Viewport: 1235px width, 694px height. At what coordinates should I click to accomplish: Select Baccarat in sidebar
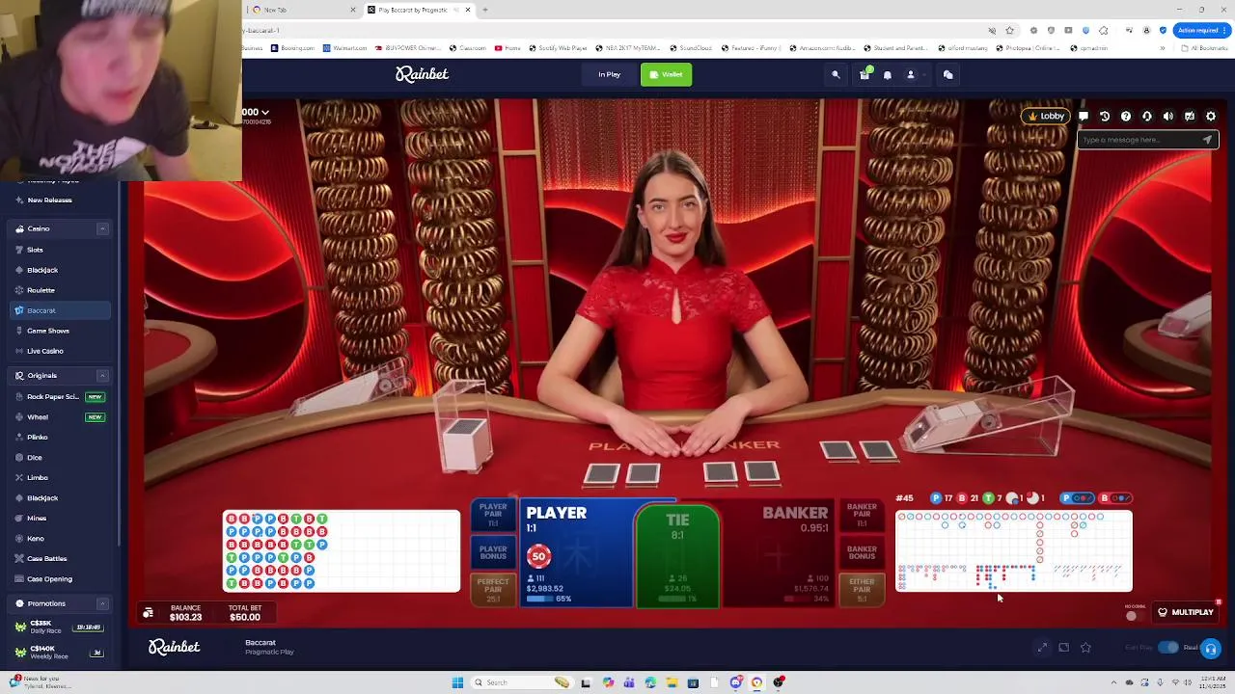(60, 310)
